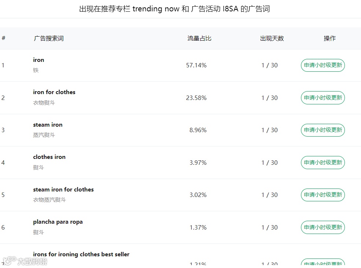
Task: Click hourly update button for steam iron
Action: 323,130
